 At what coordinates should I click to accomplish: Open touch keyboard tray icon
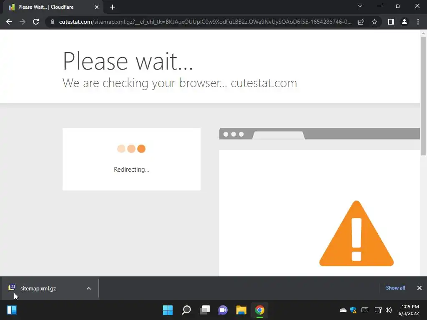(365, 310)
